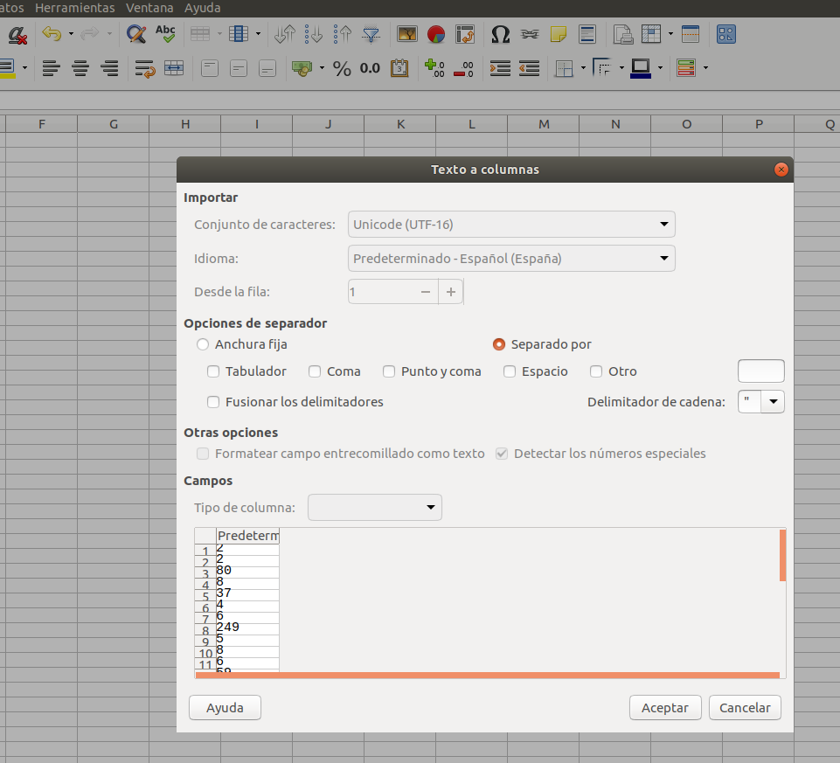This screenshot has height=763, width=840.
Task: Tick the Espacio checkbox
Action: (x=510, y=371)
